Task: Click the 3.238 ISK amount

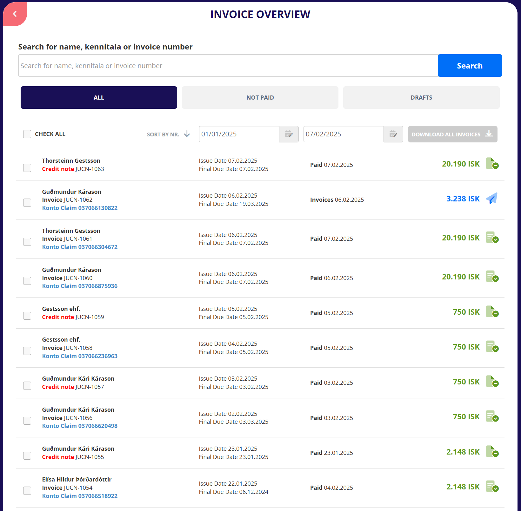Action: point(463,199)
